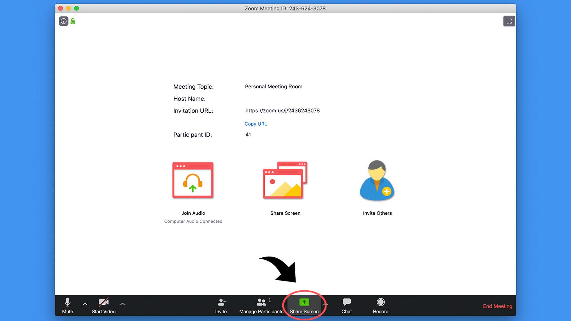
Task: Click the Invite Others person icon
Action: (x=377, y=180)
